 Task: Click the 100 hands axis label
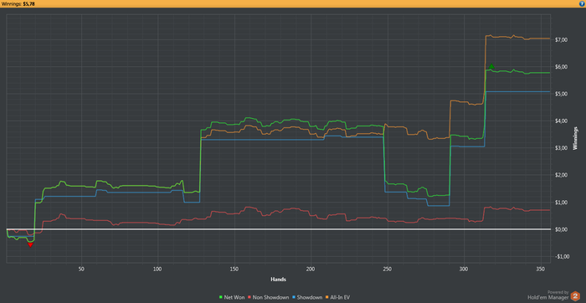[157, 269]
